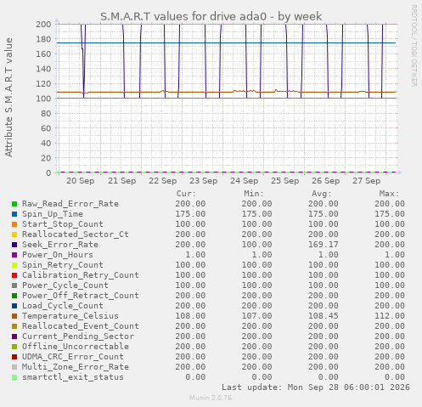The height and width of the screenshot is (407, 422).
Task: Click the Last update timestamp text
Action: pyautogui.click(x=316, y=387)
